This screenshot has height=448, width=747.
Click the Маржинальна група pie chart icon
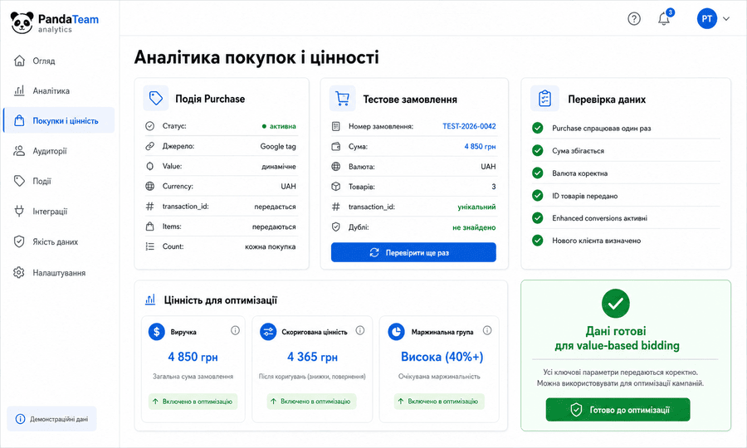pyautogui.click(x=396, y=331)
